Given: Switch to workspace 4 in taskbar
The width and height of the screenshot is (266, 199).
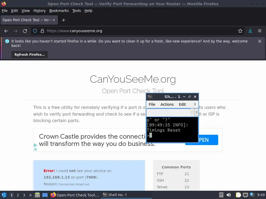Looking at the screenshot, I should point(30,195).
